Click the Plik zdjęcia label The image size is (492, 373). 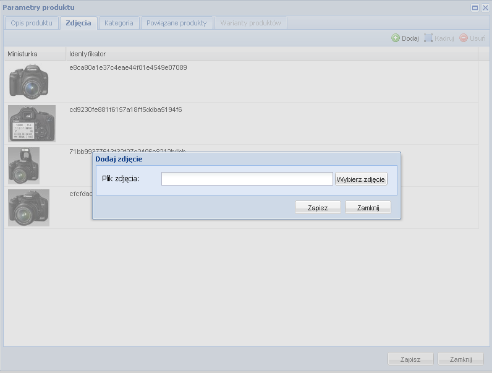click(x=121, y=179)
